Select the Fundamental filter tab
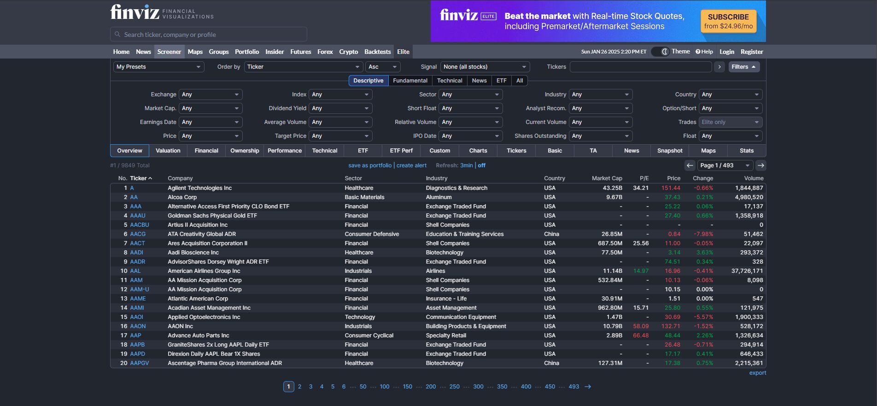The width and height of the screenshot is (877, 406). (410, 81)
